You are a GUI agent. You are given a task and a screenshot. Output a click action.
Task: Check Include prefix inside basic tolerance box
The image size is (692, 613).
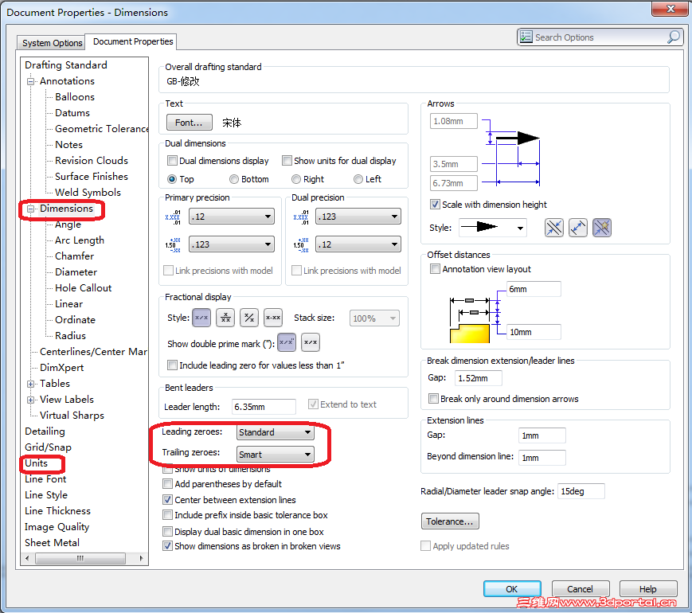168,515
